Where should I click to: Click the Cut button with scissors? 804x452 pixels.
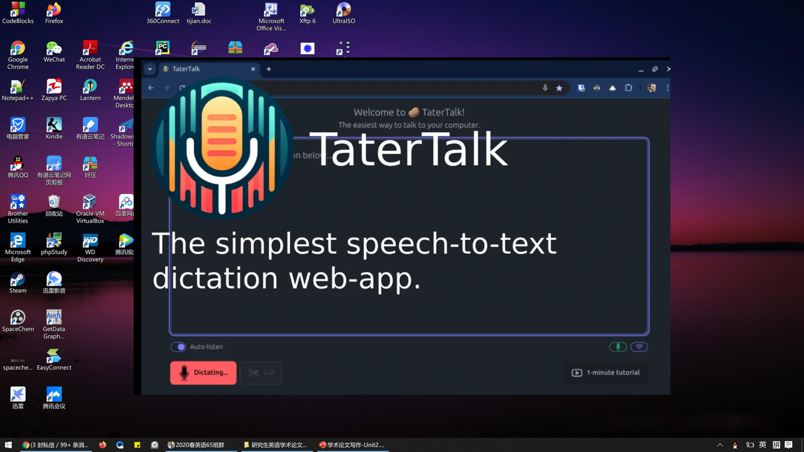click(261, 373)
